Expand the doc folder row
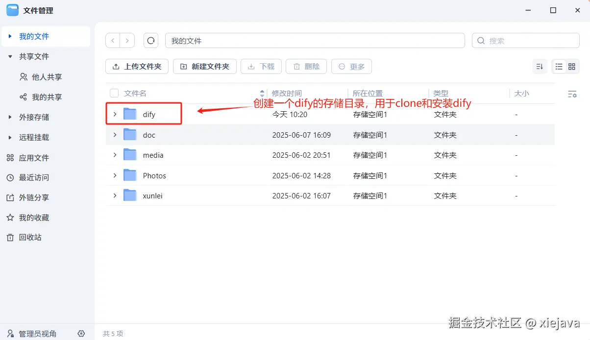 pyautogui.click(x=115, y=135)
